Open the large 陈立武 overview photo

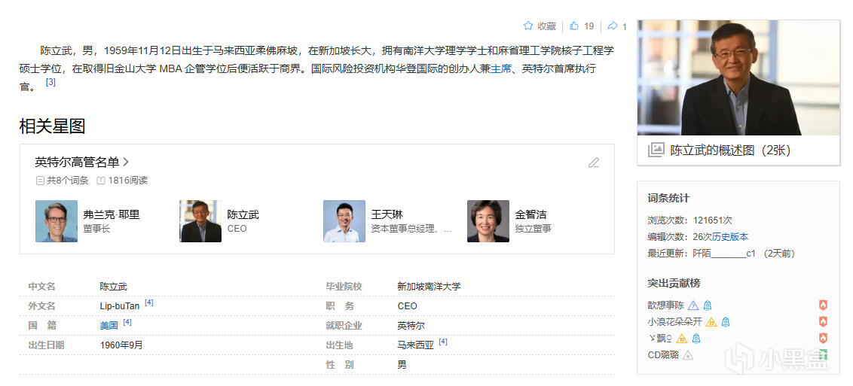(738, 78)
